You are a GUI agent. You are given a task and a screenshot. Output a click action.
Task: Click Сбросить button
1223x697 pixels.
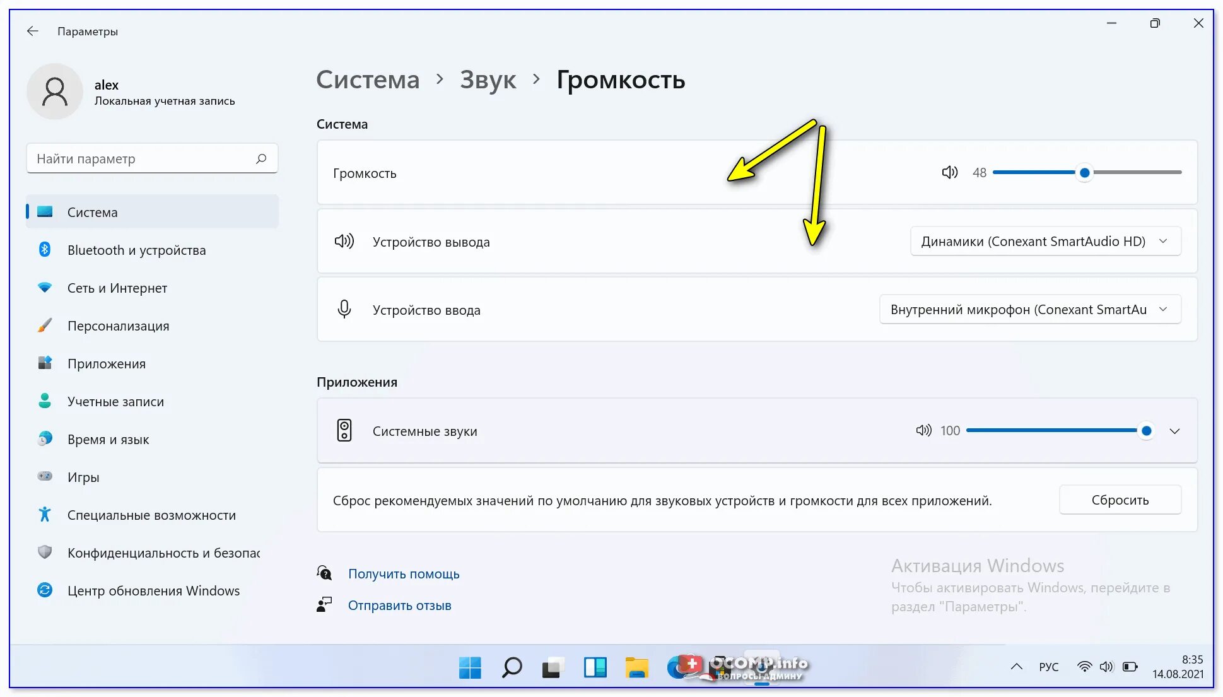(1120, 500)
